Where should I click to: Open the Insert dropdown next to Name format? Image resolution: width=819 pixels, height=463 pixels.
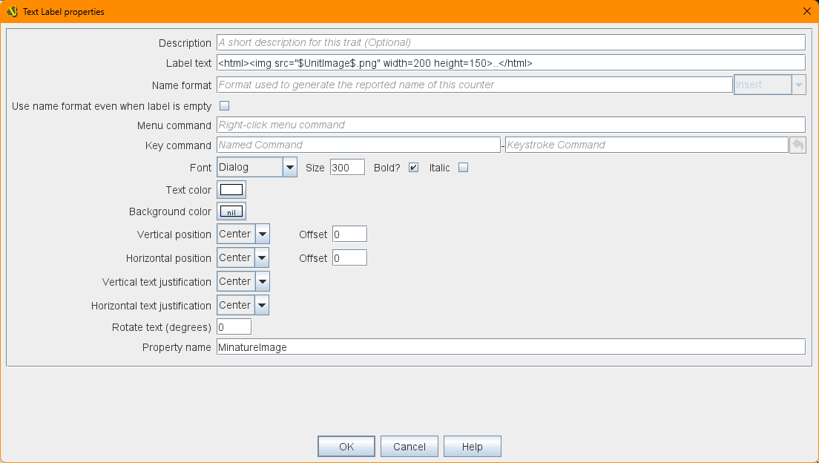click(798, 85)
